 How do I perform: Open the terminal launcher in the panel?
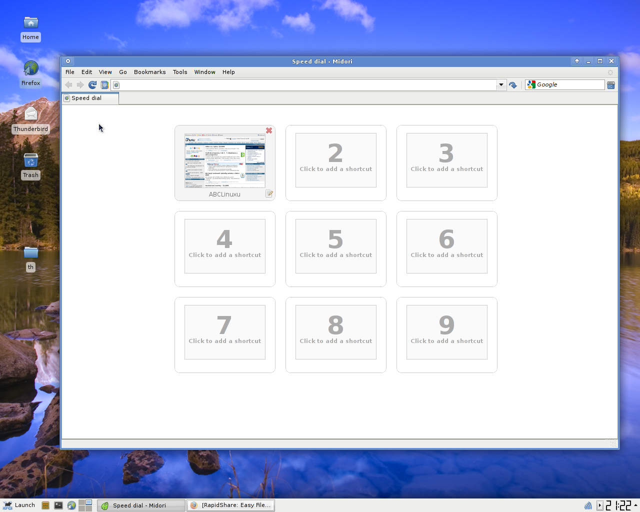pyautogui.click(x=58, y=505)
